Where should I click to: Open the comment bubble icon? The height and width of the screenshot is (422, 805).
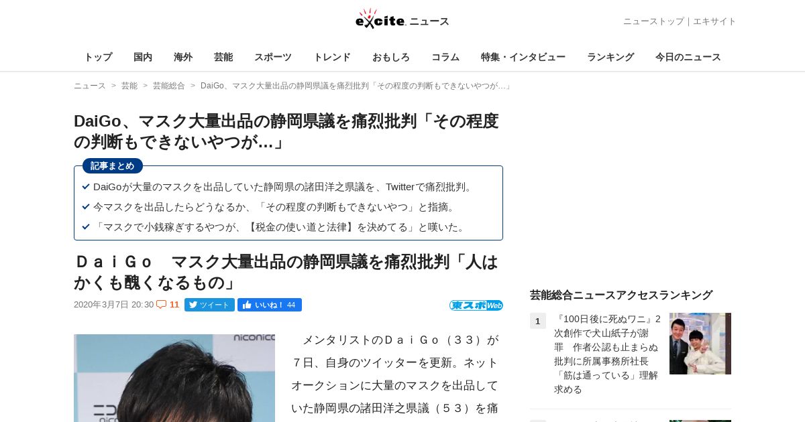point(161,304)
